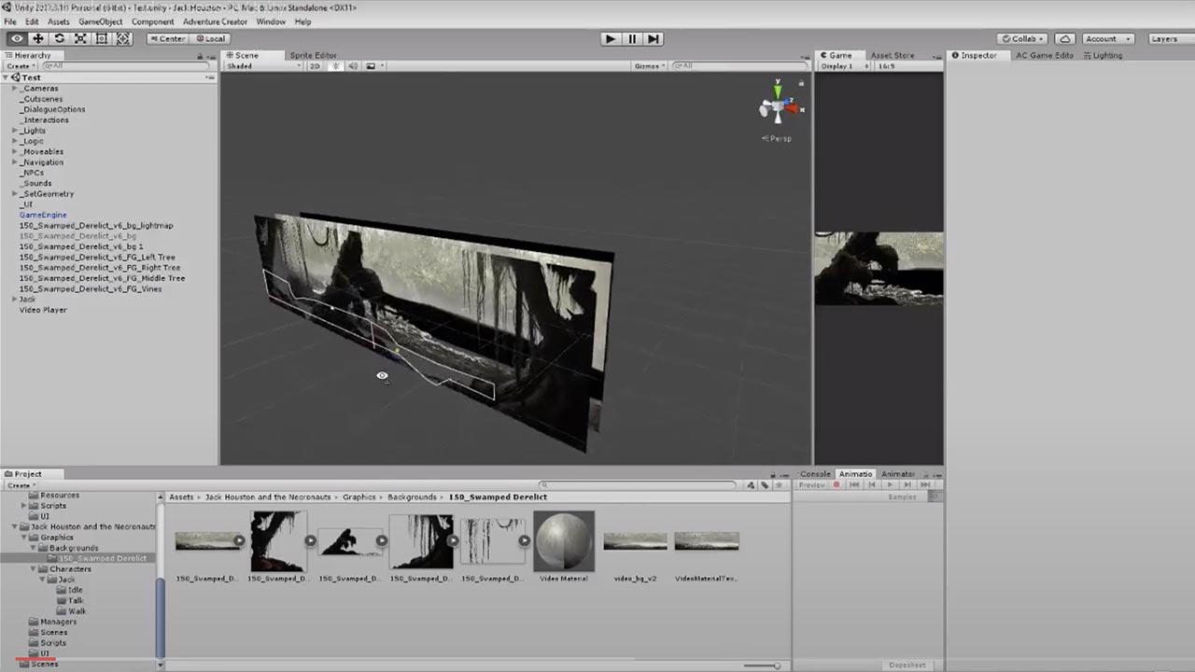Image resolution: width=1195 pixels, height=672 pixels.
Task: Click the Dopesheet button
Action: (907, 665)
